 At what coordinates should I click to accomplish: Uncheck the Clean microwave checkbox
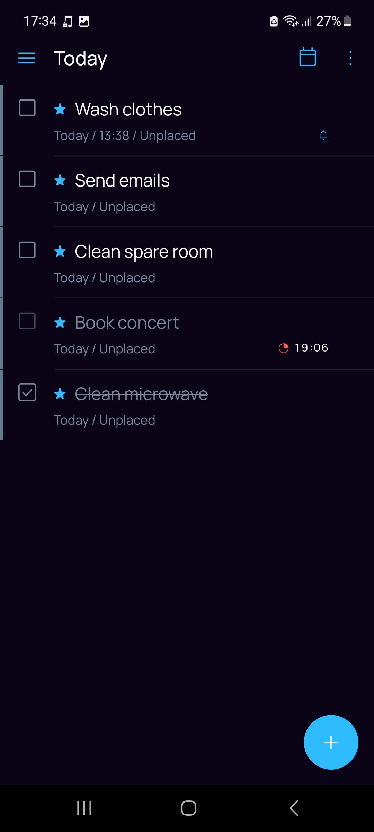pyautogui.click(x=27, y=392)
